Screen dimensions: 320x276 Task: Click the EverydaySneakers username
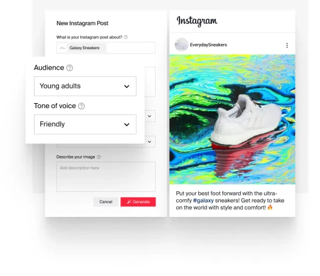208,45
